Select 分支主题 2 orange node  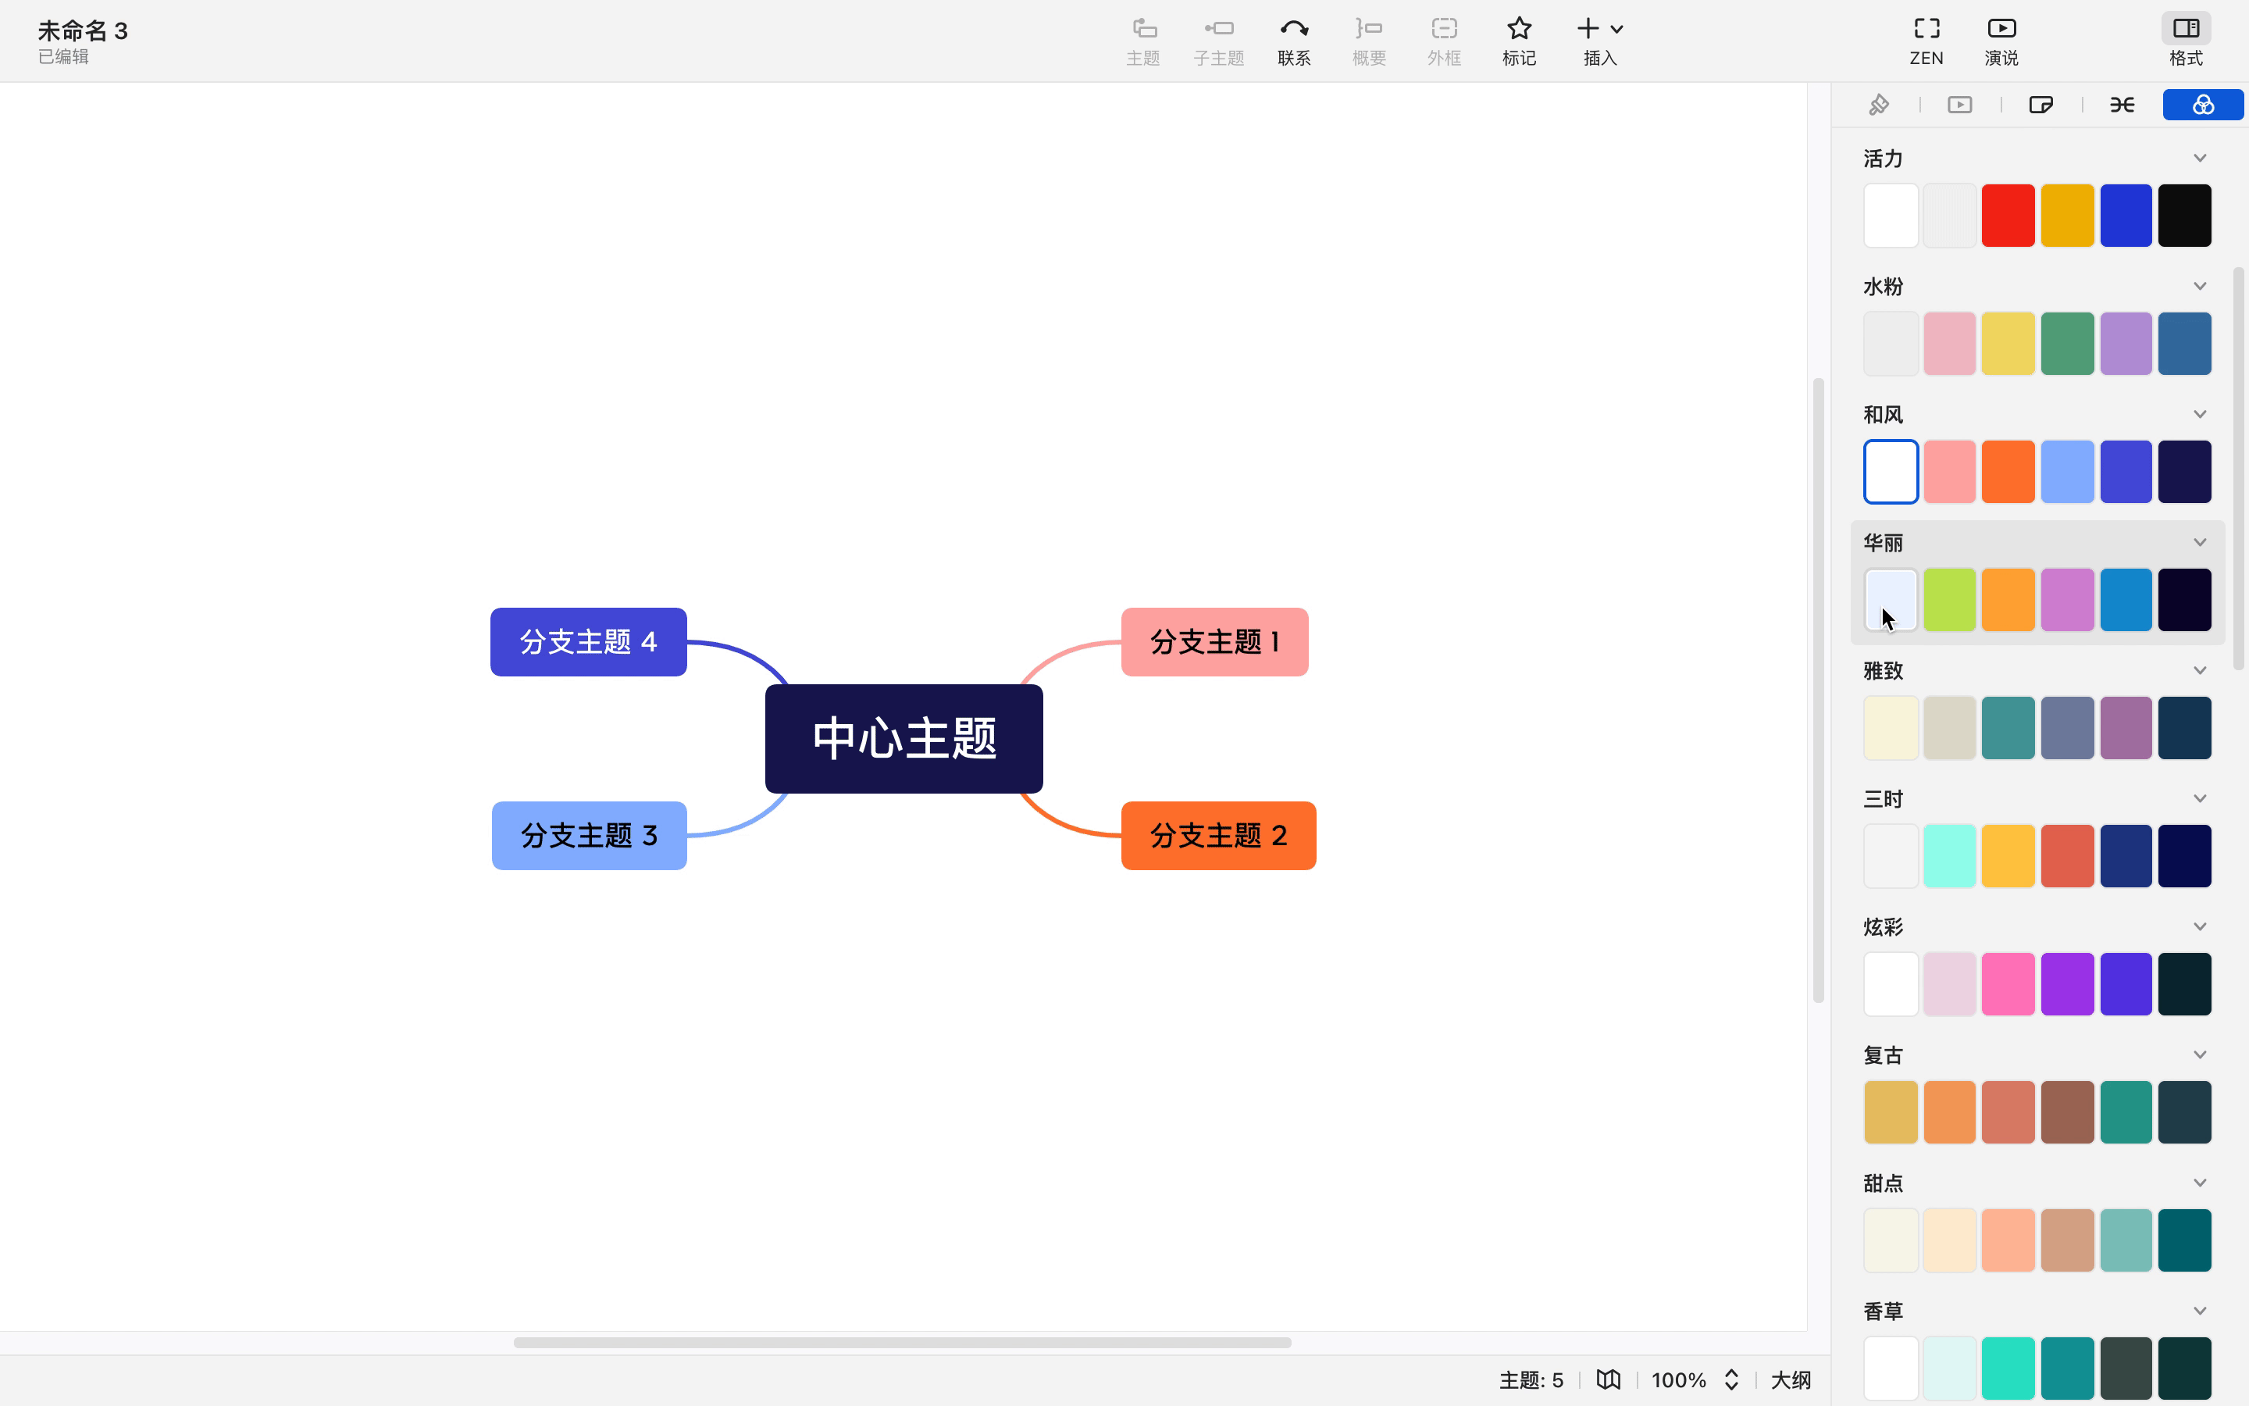(x=1217, y=836)
